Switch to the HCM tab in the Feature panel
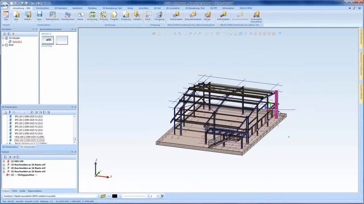Image resolution: width=364 pixels, height=204 pixels. point(14,191)
